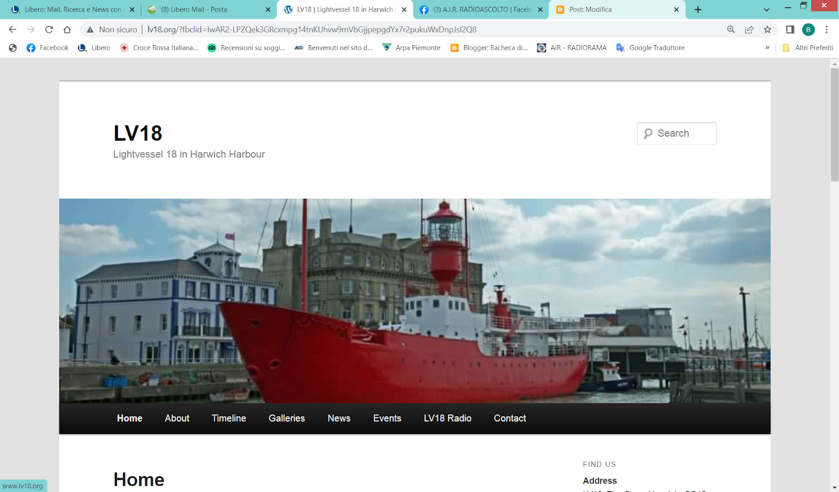The height and width of the screenshot is (492, 839).
Task: Close the A.I.R. RADIOASCOLTO tab
Action: [540, 9]
